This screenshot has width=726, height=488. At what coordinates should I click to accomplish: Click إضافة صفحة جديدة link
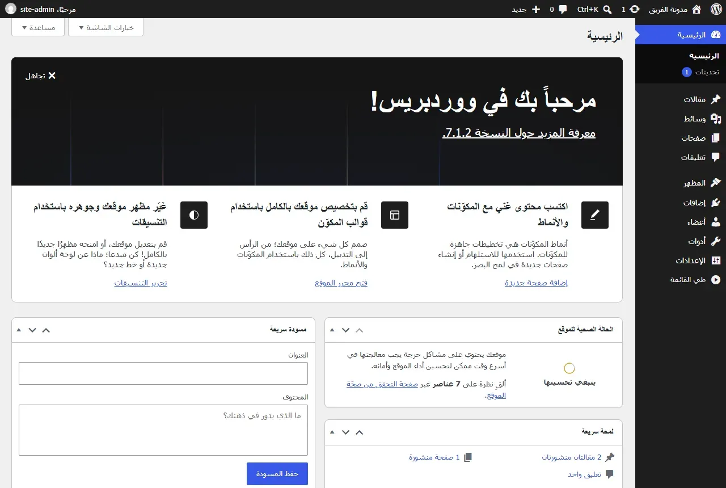point(537,283)
